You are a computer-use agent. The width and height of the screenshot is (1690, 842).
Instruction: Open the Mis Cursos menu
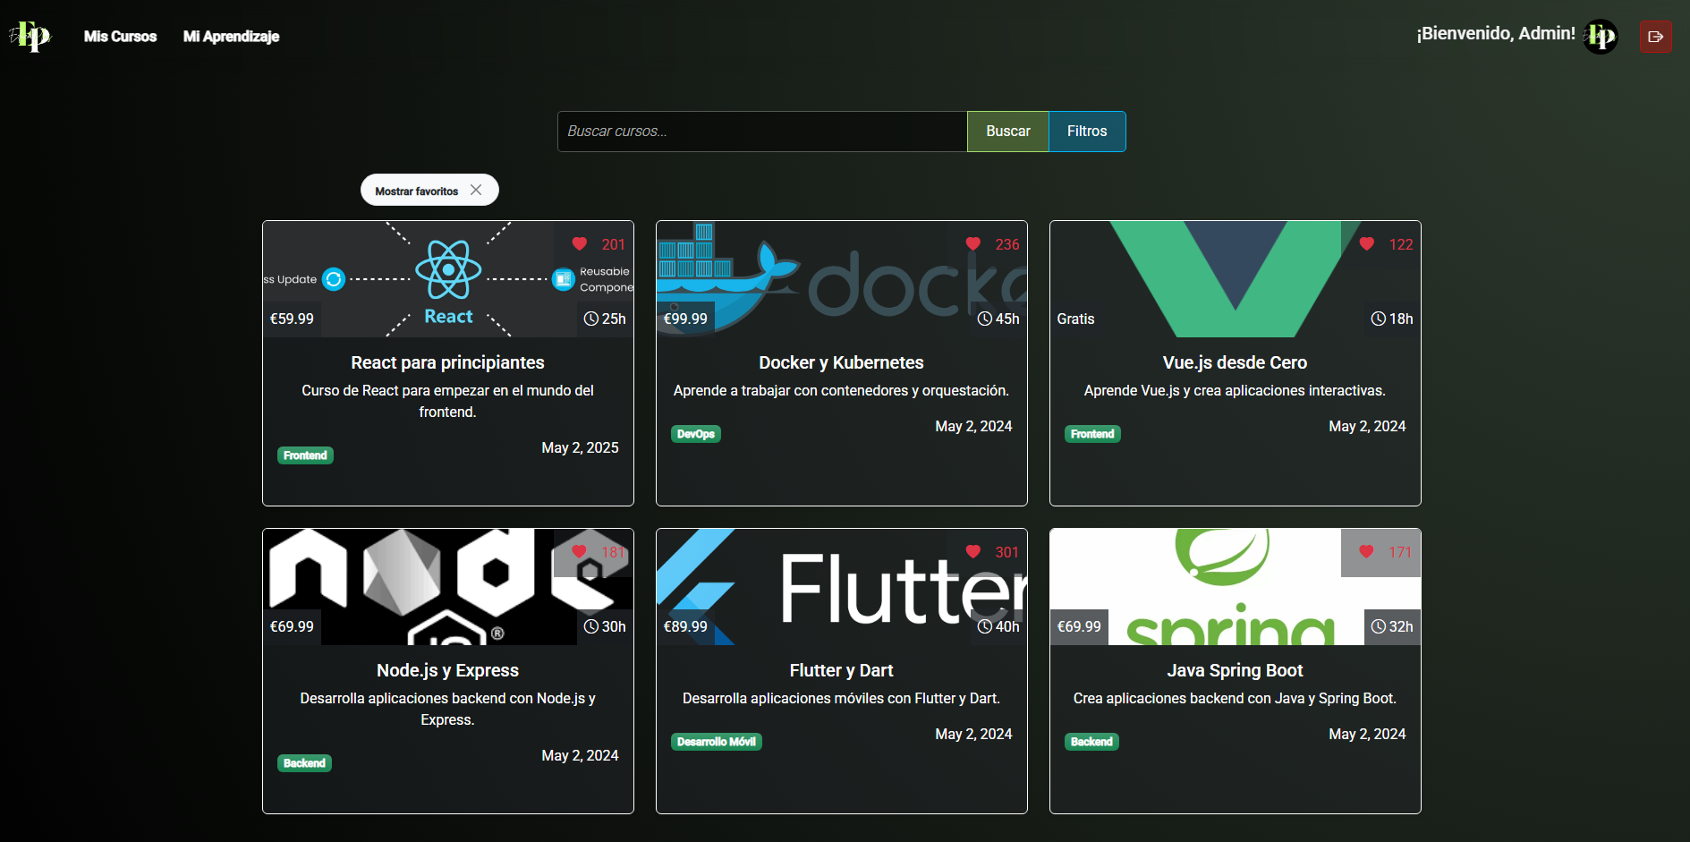pos(120,37)
